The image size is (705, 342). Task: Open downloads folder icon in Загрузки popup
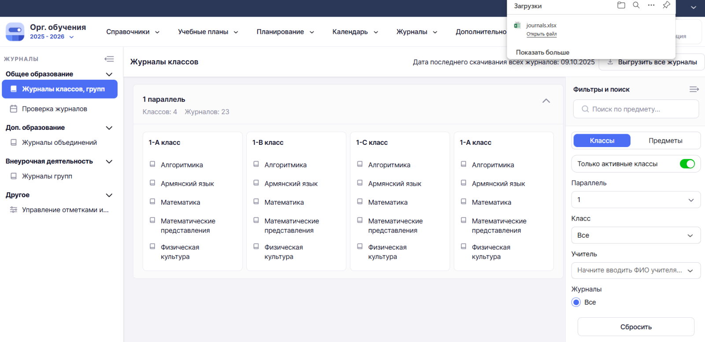pyautogui.click(x=621, y=5)
